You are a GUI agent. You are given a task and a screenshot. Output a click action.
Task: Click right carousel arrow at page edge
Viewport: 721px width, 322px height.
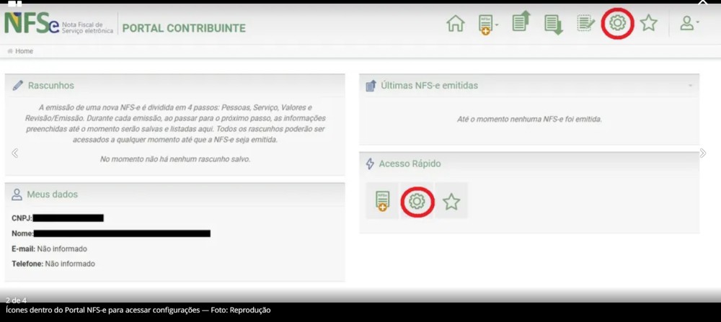702,153
